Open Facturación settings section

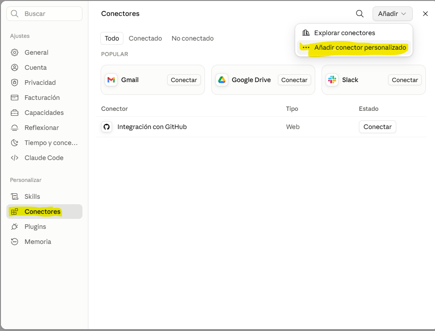[44, 98]
